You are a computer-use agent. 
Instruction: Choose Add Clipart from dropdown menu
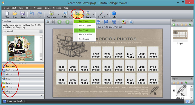tap(84, 26)
